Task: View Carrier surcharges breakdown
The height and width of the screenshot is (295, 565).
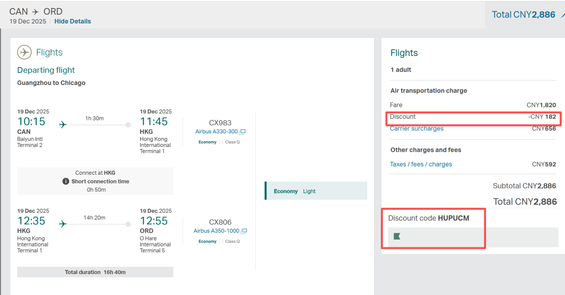Action: (416, 129)
